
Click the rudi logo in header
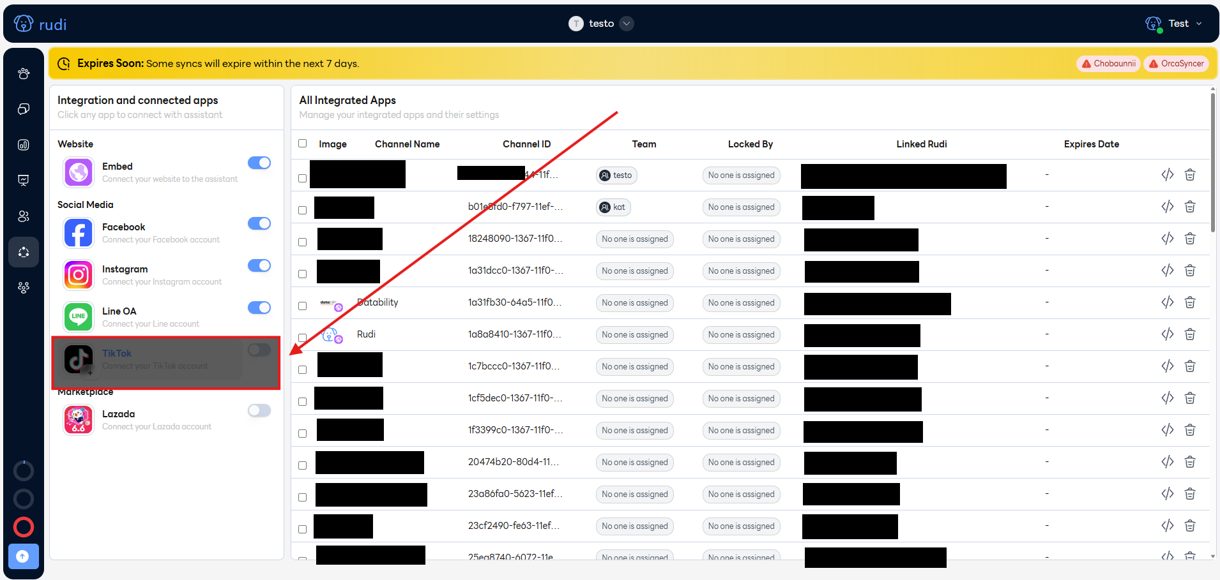click(x=40, y=24)
